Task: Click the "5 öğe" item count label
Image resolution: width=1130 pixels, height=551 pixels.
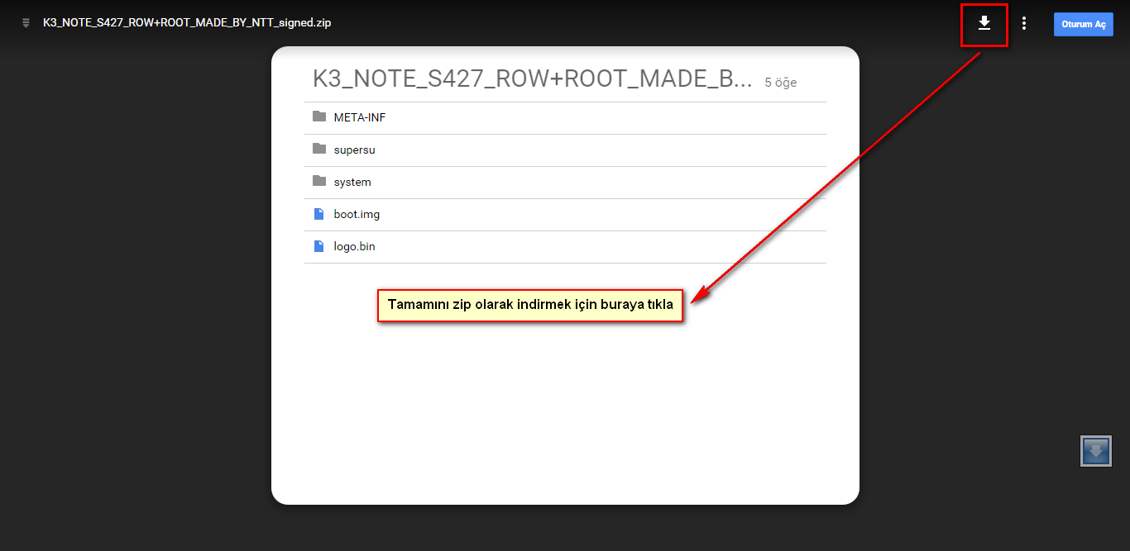Action: pyautogui.click(x=780, y=83)
